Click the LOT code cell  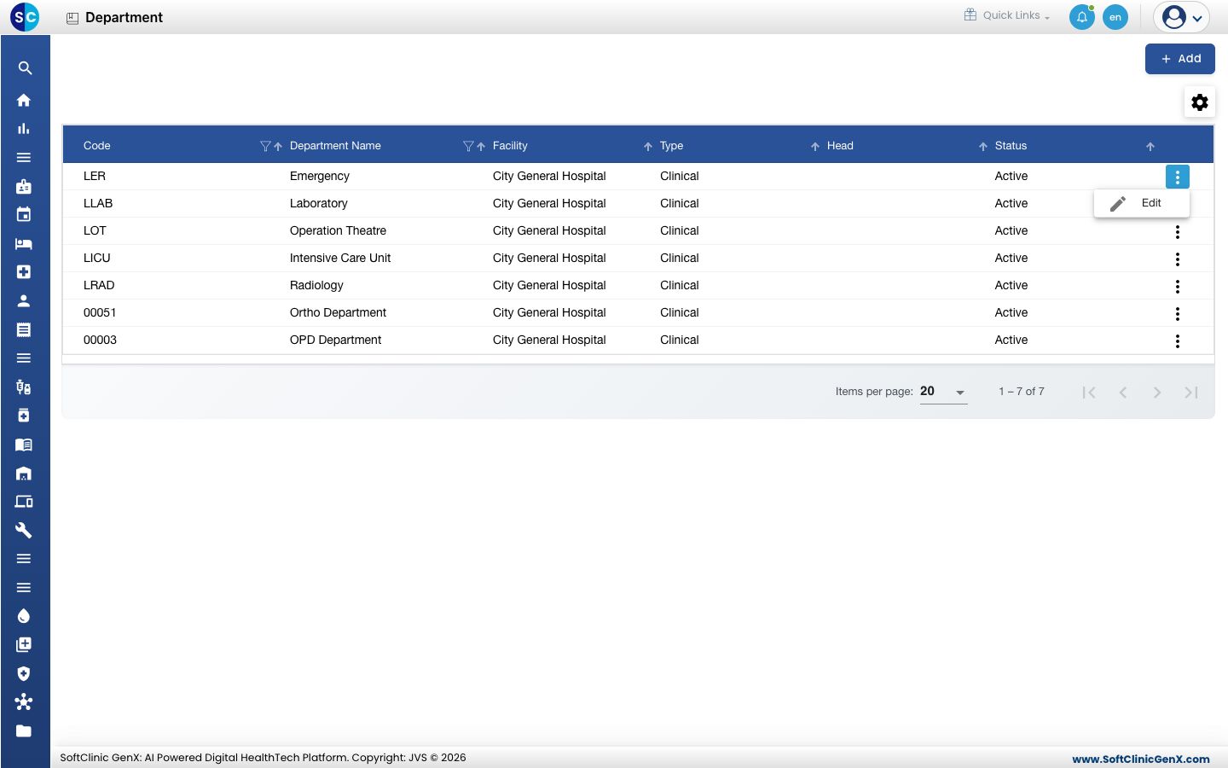click(x=95, y=230)
